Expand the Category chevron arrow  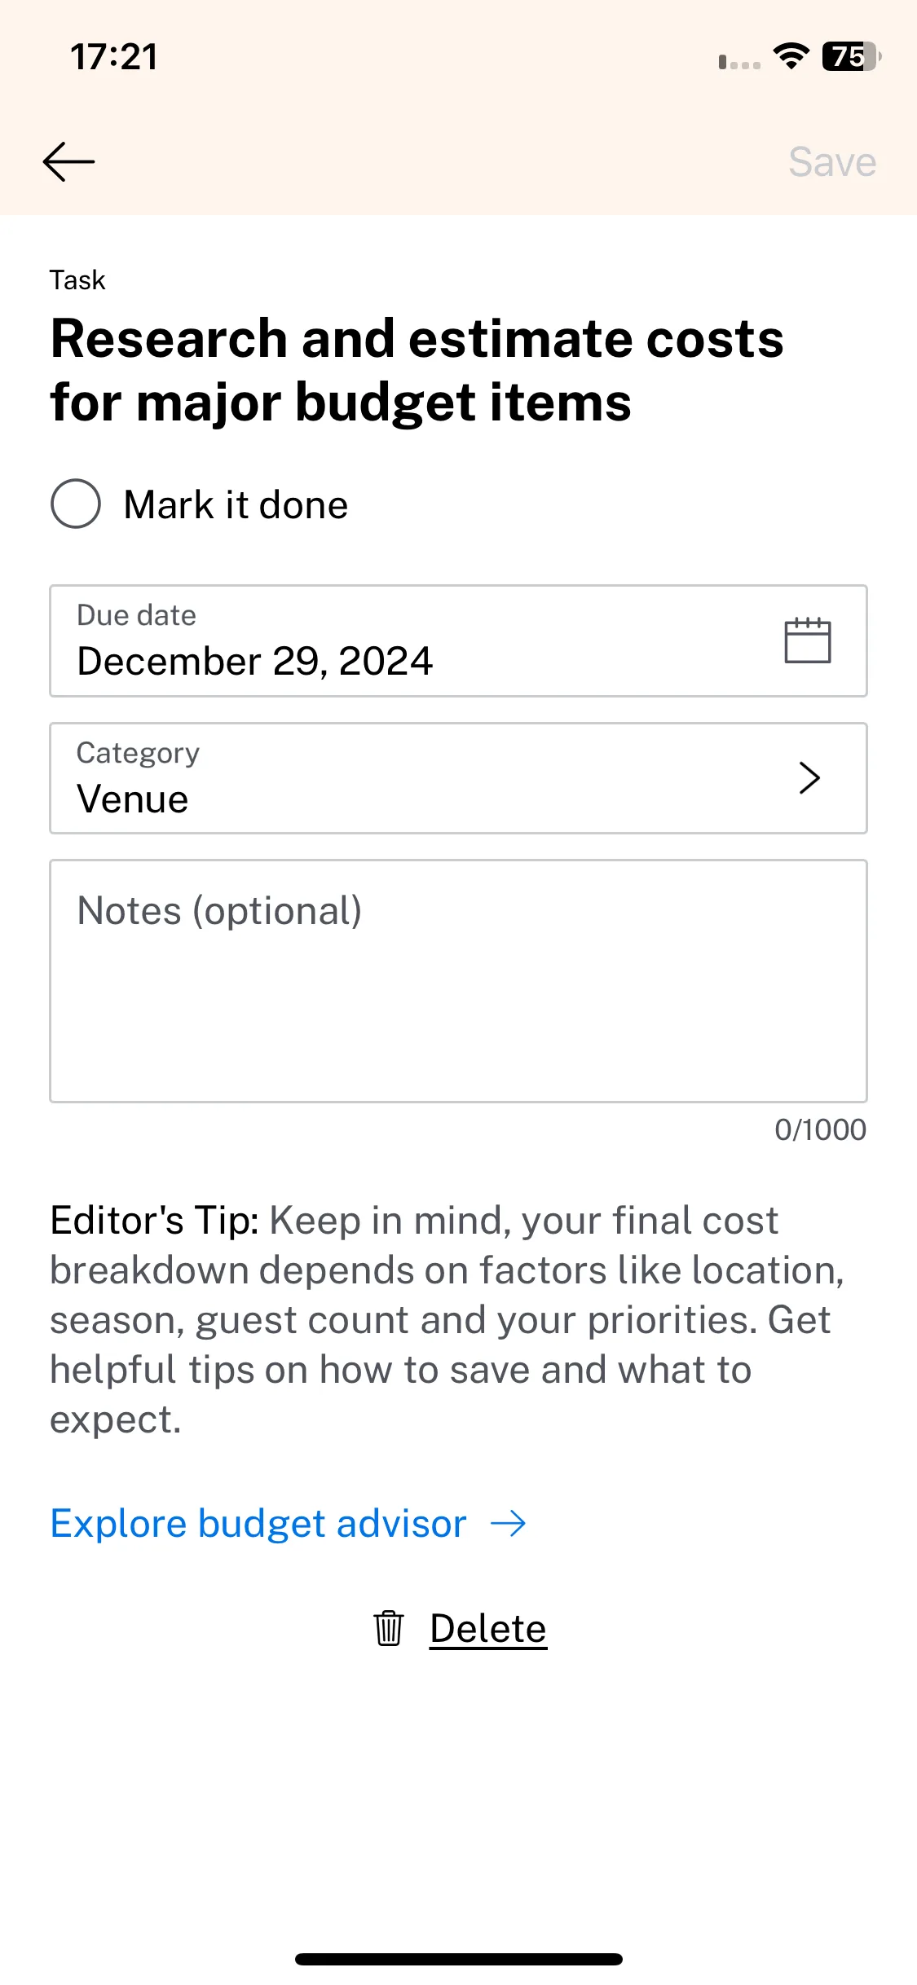809,778
